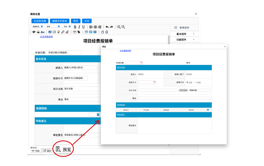Click the 保存 save button
Viewport: 264px width, 166px height.
[x=76, y=21]
